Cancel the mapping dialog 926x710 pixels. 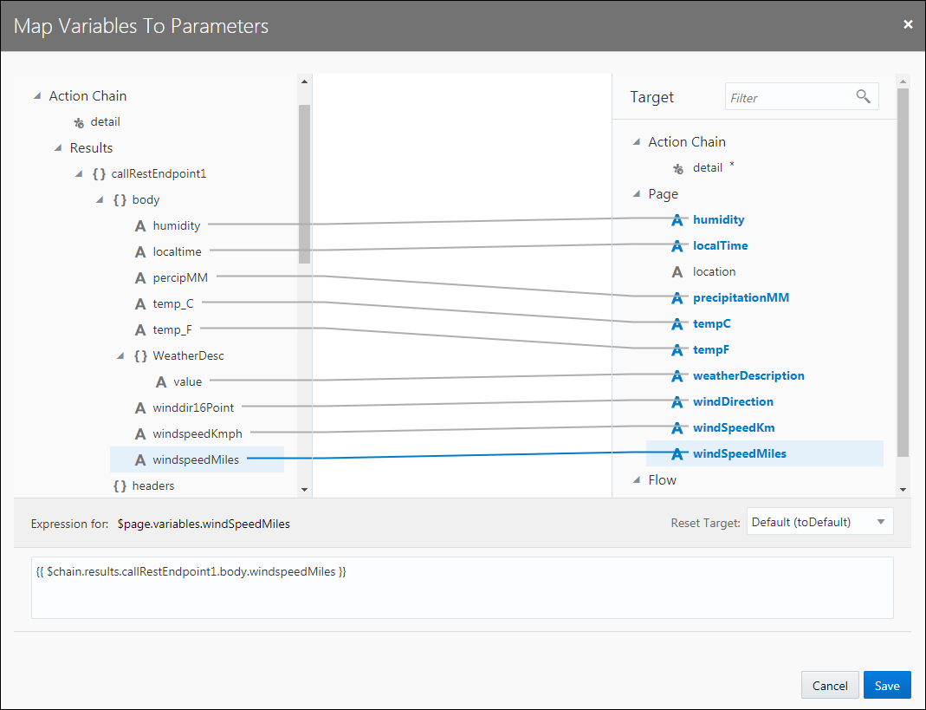pos(829,685)
